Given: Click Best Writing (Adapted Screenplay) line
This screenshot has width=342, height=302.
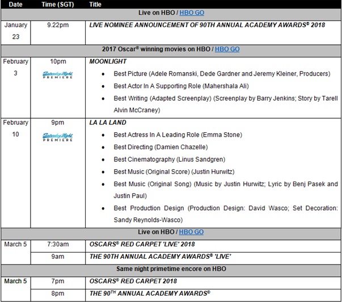Looking at the screenshot, I should [x=226, y=98].
